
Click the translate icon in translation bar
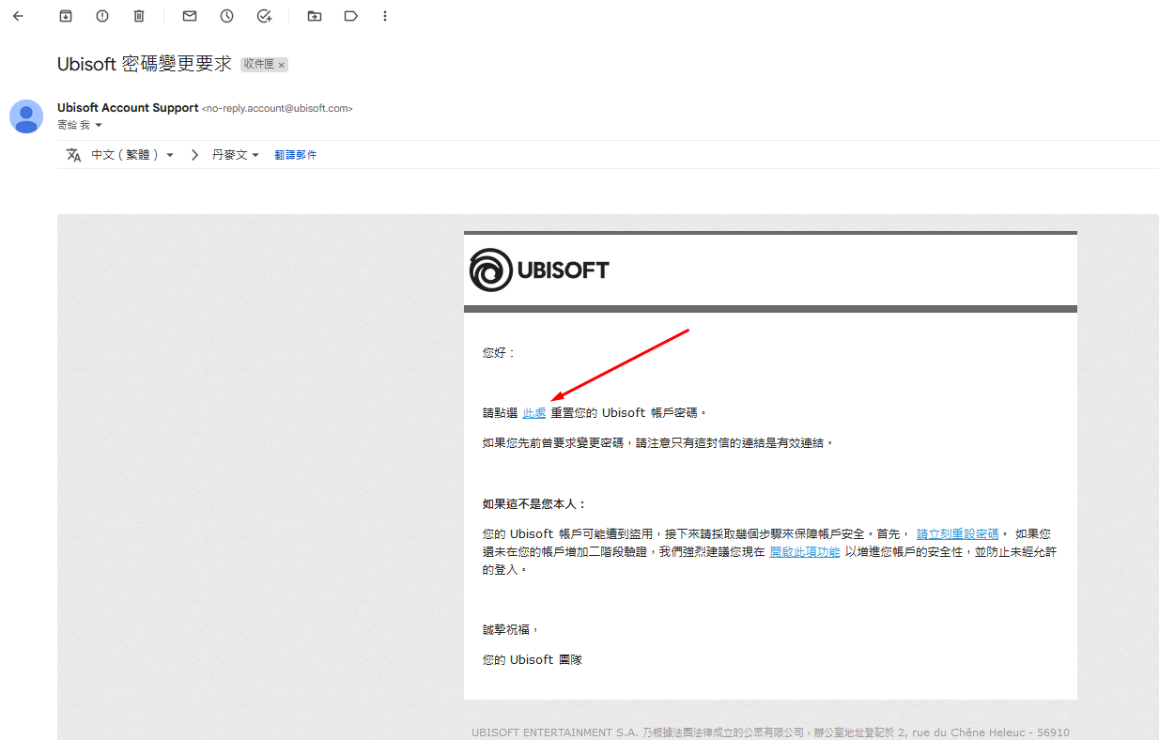coord(74,155)
